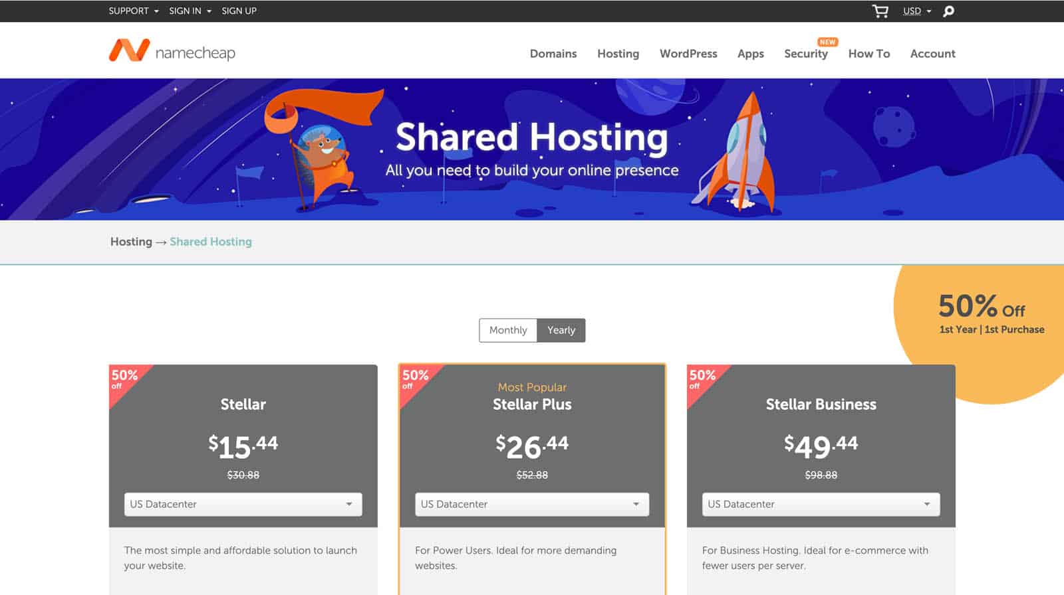Switch billing to Yearly
Screen dimensions: 1064x595
click(x=561, y=330)
